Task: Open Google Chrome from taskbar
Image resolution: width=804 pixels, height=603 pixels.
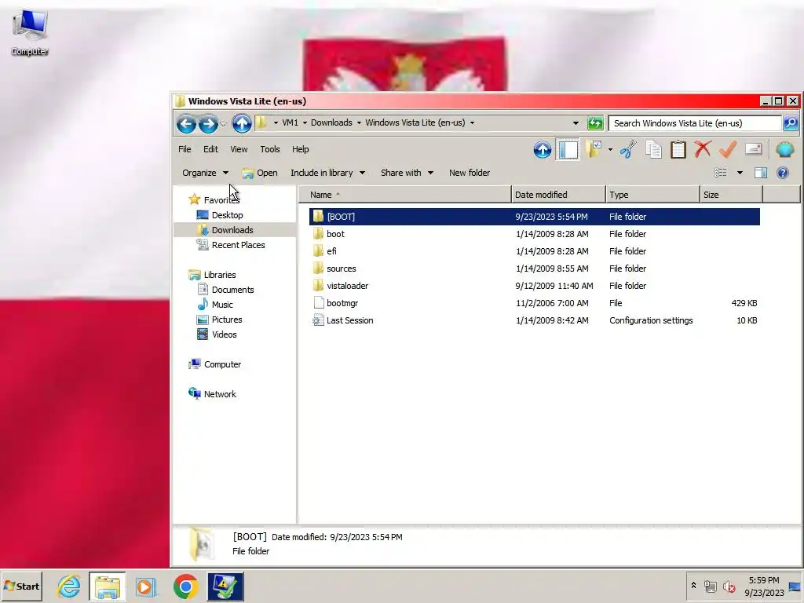Action: pyautogui.click(x=185, y=586)
